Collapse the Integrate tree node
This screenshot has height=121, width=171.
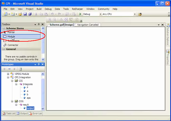pyautogui.click(x=16, y=84)
